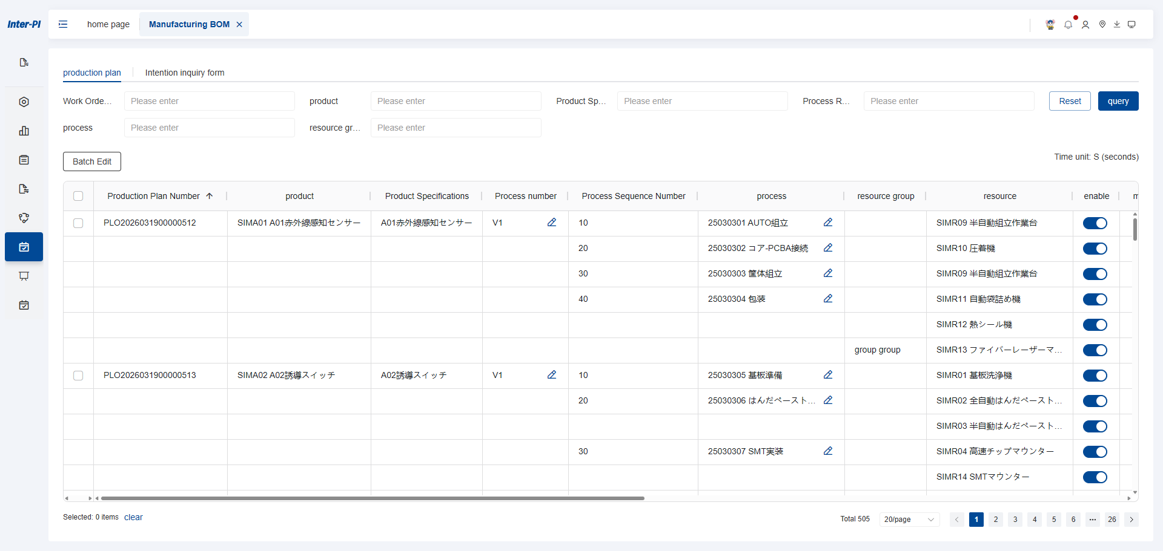Open the user profile icon
The height and width of the screenshot is (551, 1163).
pyautogui.click(x=1085, y=25)
